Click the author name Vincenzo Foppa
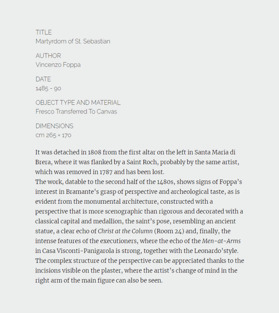 pos(58,65)
